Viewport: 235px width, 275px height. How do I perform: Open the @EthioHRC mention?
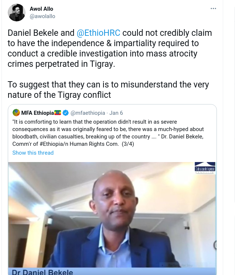click(x=98, y=33)
